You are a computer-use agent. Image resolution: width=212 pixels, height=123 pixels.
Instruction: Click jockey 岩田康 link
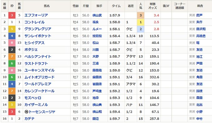[97, 84]
